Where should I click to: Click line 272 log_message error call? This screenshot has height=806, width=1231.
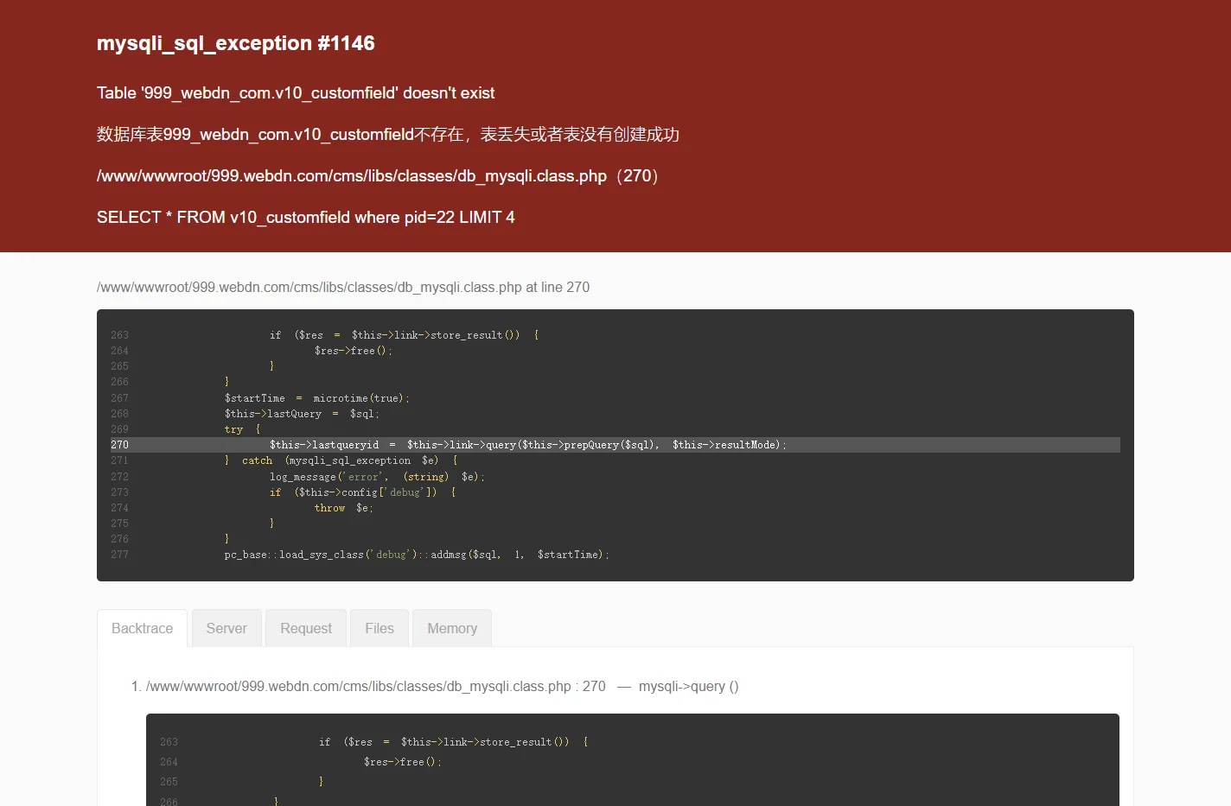[377, 477]
